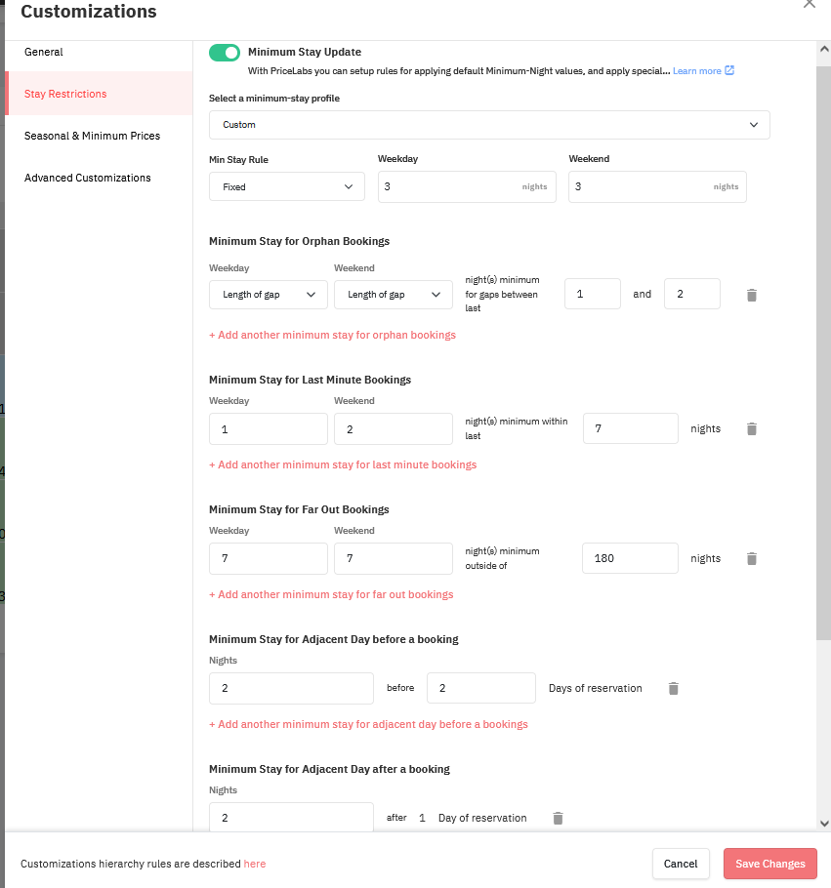Screen dimensions: 831x888
Task: Open external link icon beside Learn more
Action: [729, 70]
